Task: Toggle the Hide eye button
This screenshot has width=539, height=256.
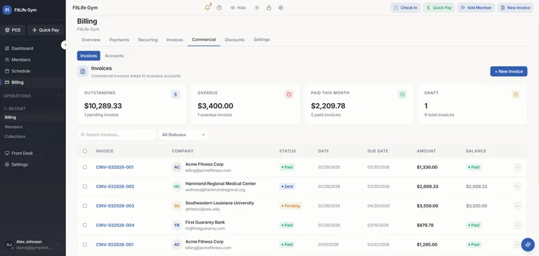Action: (x=238, y=7)
